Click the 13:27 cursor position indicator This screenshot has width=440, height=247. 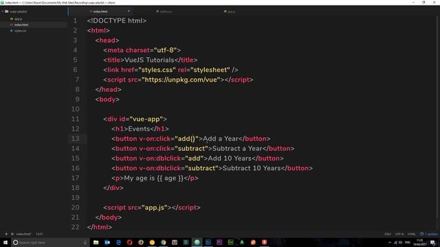click(39, 234)
